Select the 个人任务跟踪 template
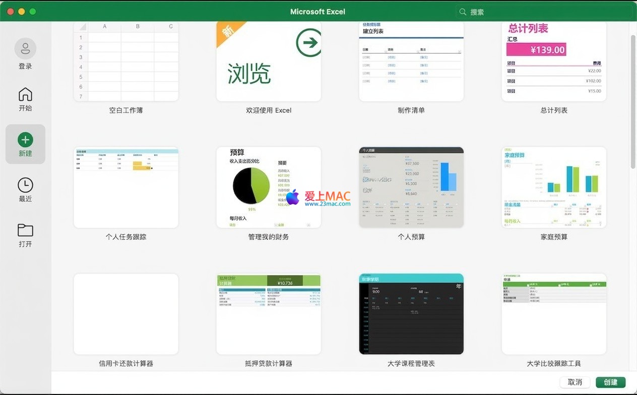637x395 pixels. coord(126,187)
